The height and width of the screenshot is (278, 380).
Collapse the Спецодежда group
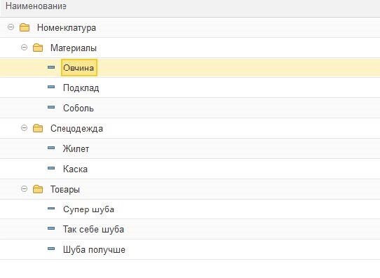(24, 127)
